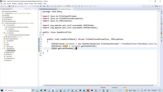Expand the JRE System Library node
This screenshot has width=163, height=92.
point(3,37)
